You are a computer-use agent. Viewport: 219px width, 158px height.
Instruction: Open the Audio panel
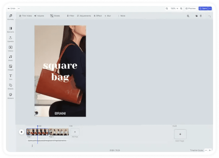click(10, 57)
